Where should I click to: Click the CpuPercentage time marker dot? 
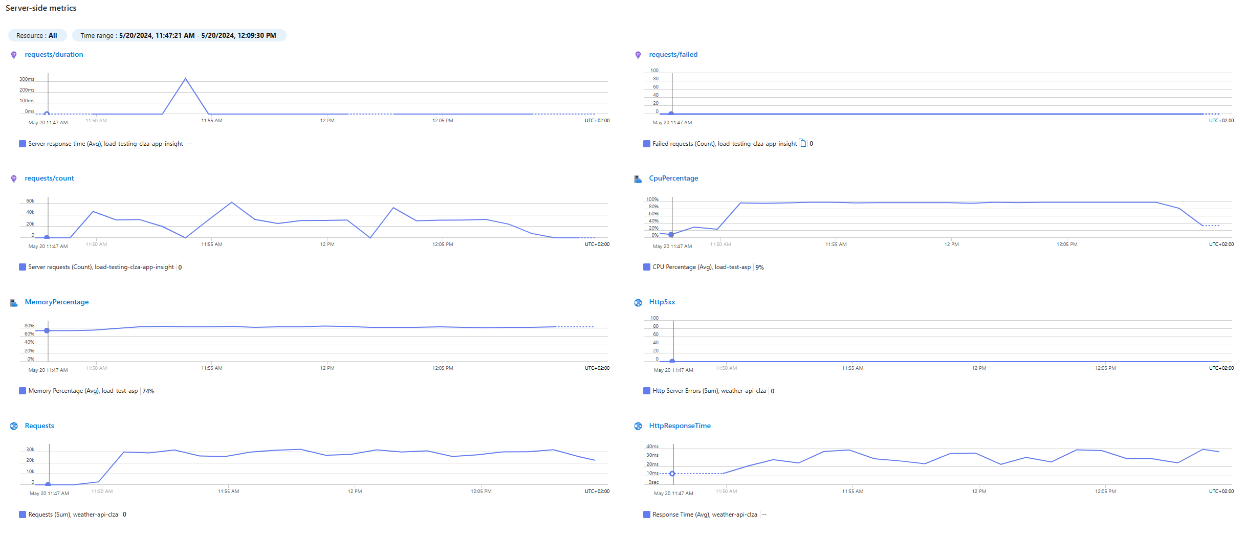point(671,235)
